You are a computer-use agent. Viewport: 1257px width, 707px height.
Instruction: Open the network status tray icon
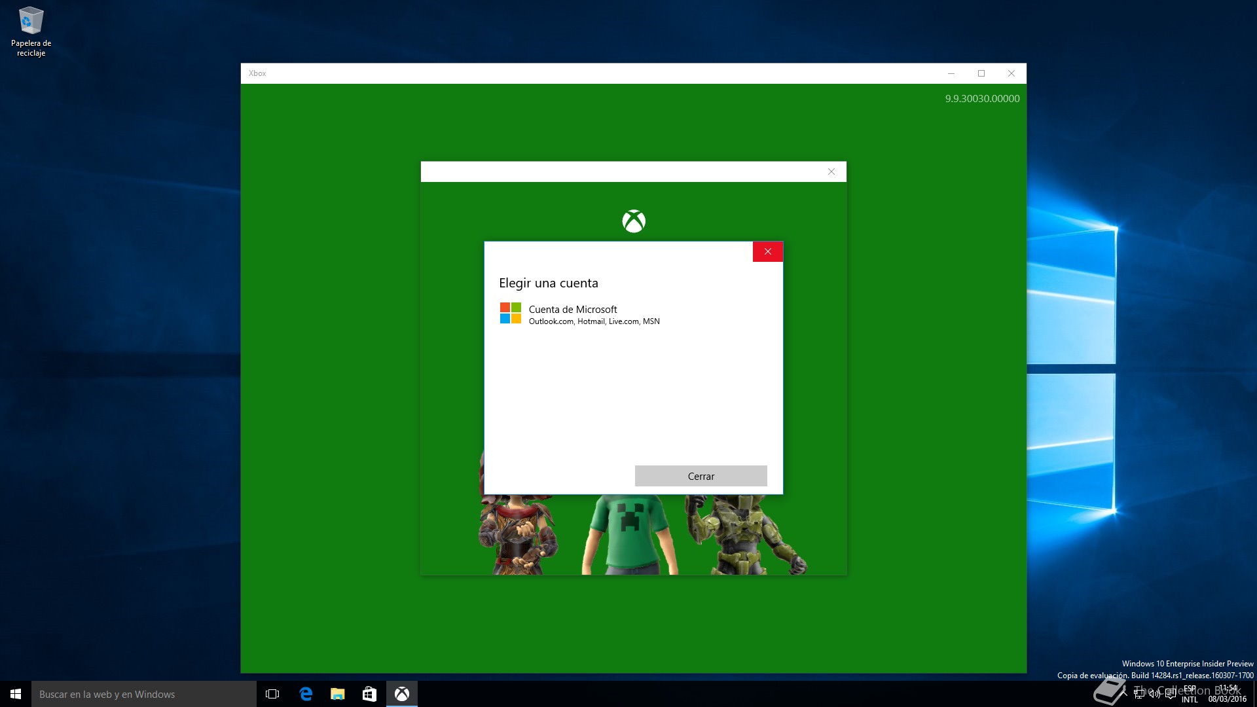(1139, 694)
